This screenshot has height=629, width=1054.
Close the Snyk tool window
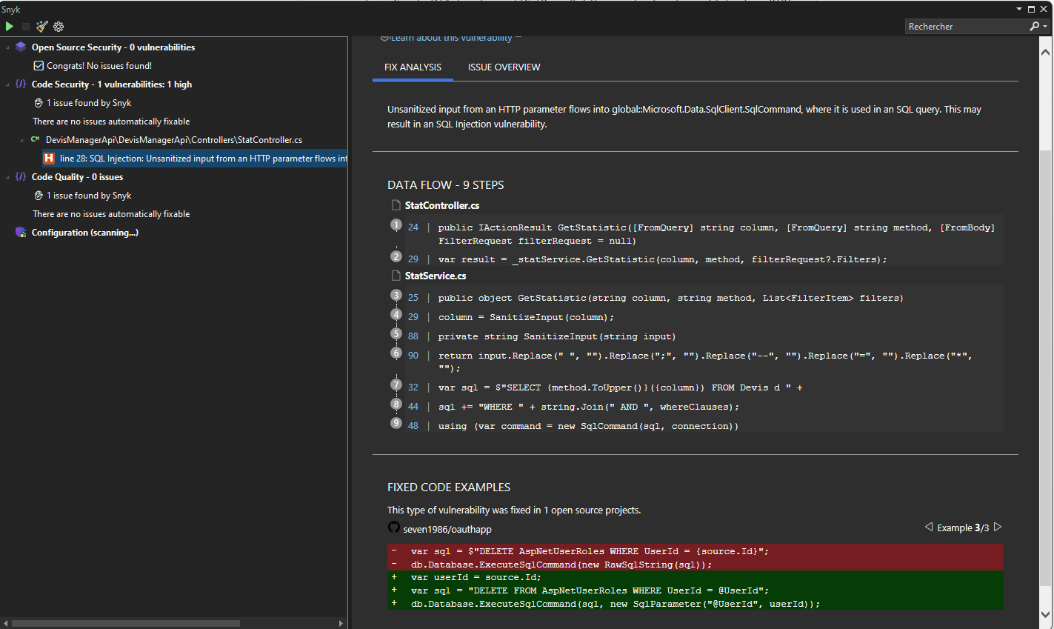point(1044,9)
